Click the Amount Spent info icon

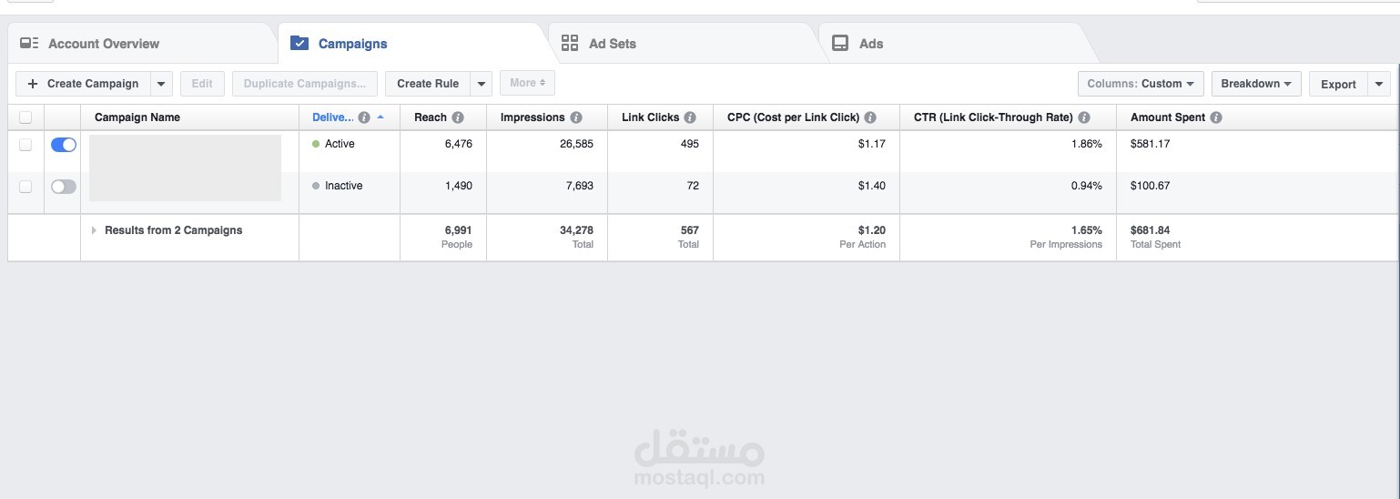1216,117
